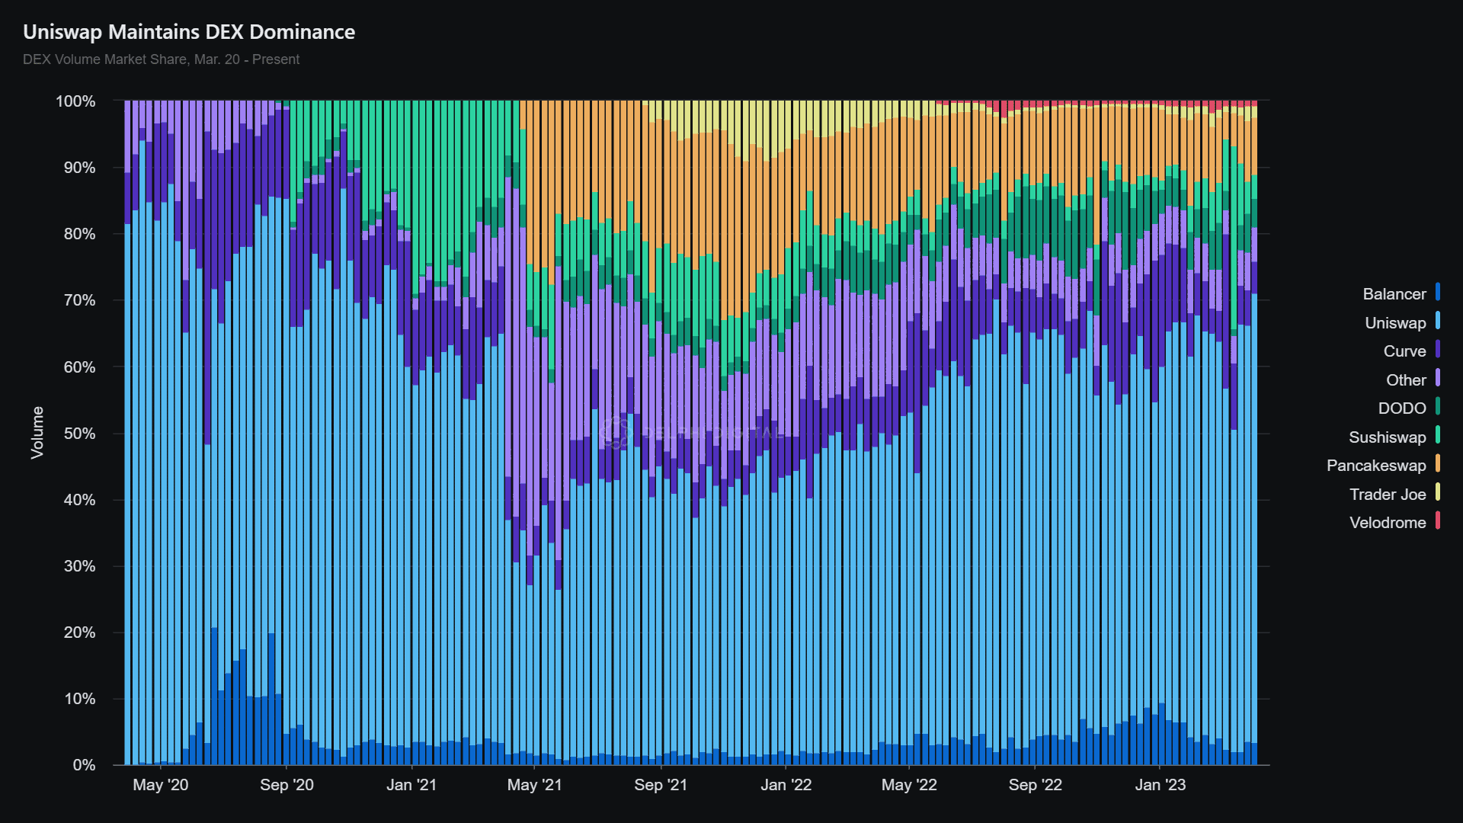Select the "Pancakeswap" legend label
Image resolution: width=1463 pixels, height=823 pixels.
pyautogui.click(x=1376, y=466)
